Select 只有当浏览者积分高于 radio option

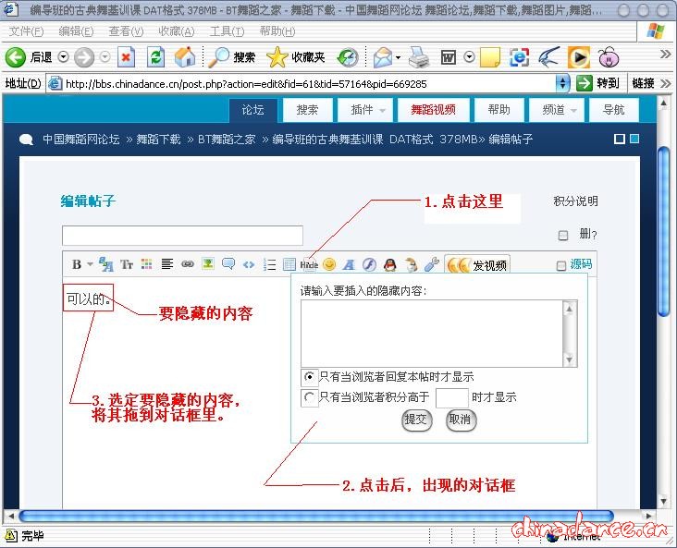[x=309, y=397]
